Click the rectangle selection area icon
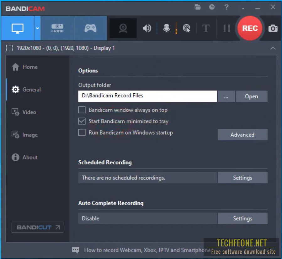Image resolution: width=282 pixels, height=259 pixels. (9, 48)
